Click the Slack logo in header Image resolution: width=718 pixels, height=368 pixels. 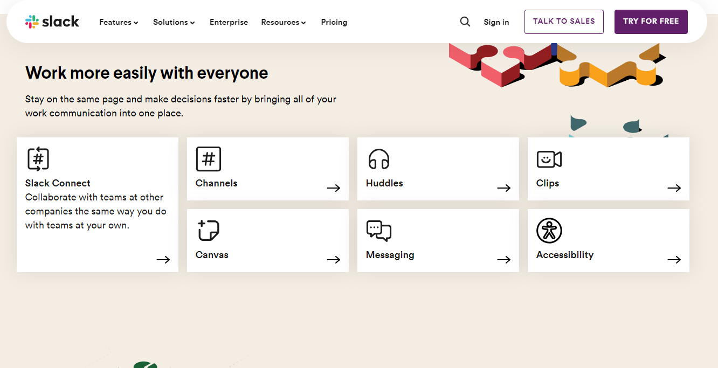click(52, 22)
